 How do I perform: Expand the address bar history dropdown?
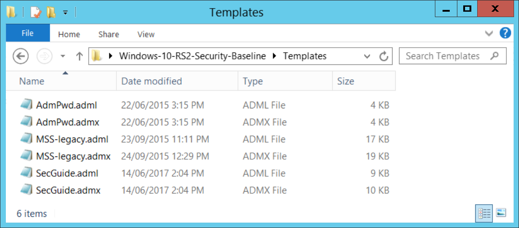pos(367,57)
